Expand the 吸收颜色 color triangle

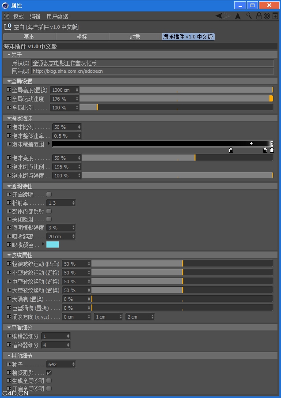point(43,244)
